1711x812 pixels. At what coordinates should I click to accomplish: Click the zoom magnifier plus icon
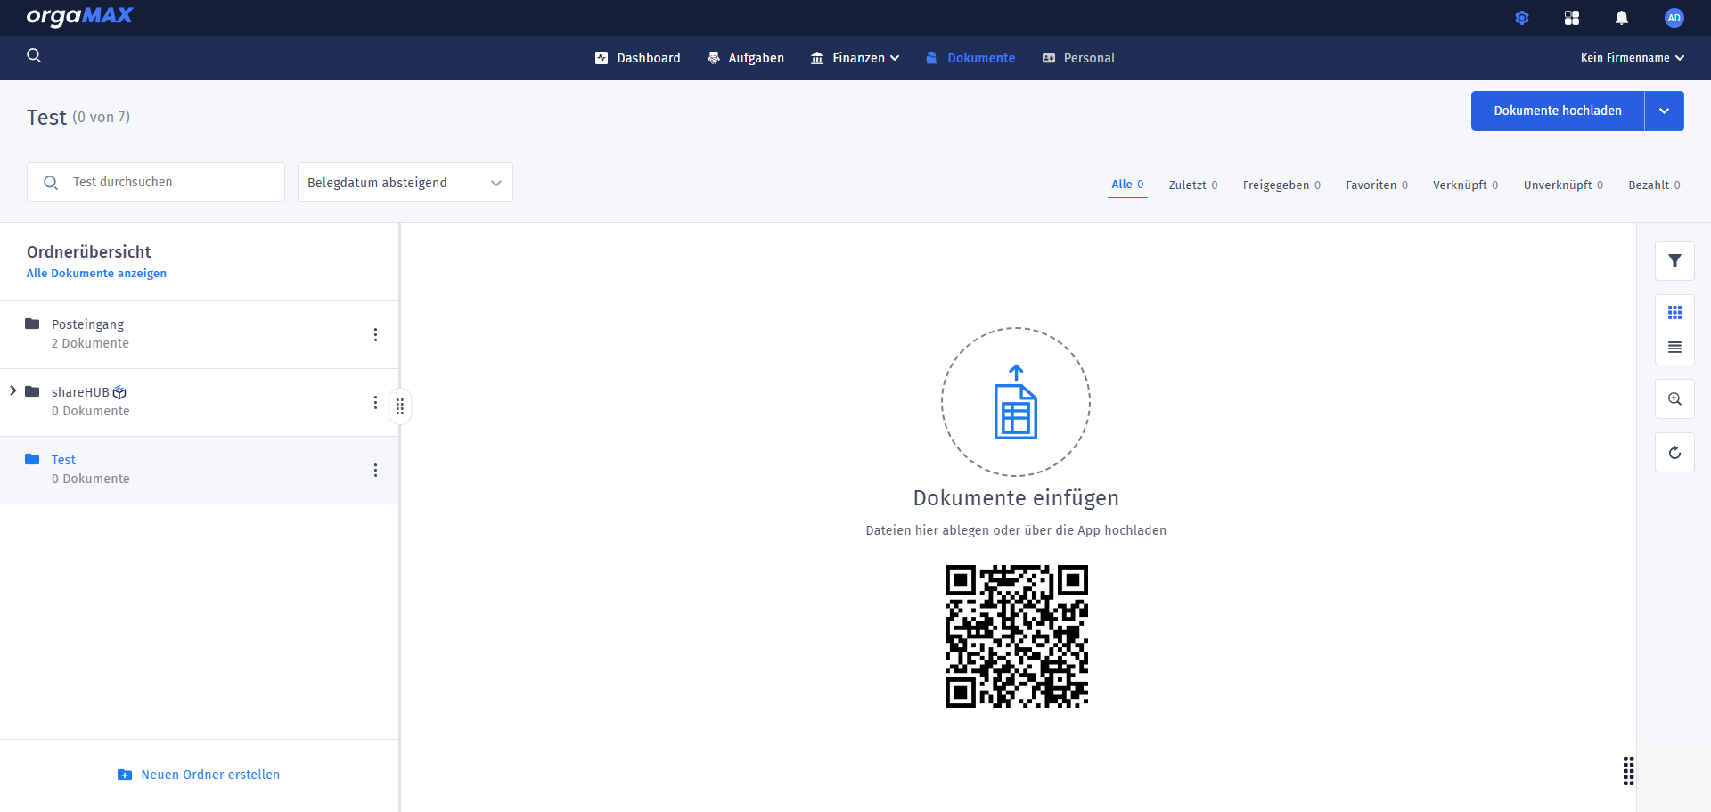point(1675,399)
